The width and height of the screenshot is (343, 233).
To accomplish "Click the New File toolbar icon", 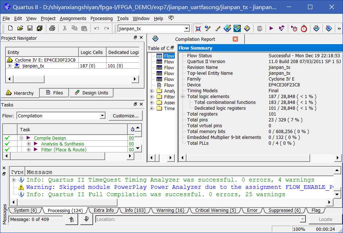I will (10, 28).
